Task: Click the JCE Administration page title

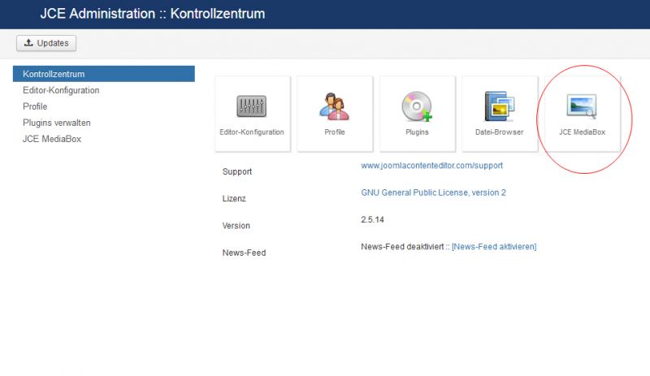Action: [153, 14]
